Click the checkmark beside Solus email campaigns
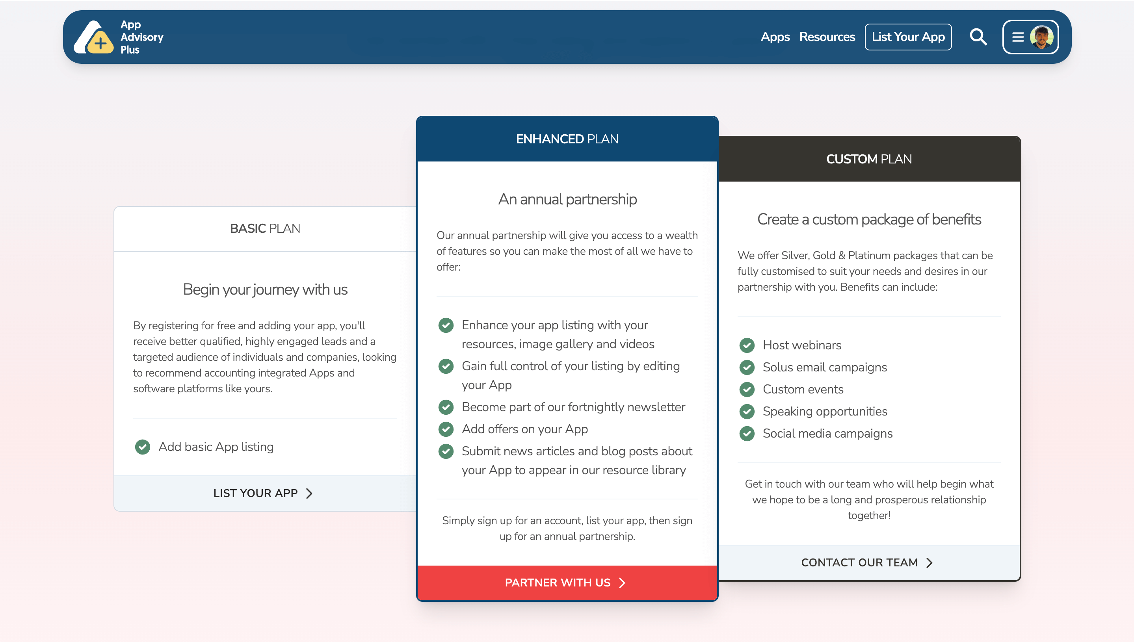The image size is (1134, 642). (x=747, y=367)
